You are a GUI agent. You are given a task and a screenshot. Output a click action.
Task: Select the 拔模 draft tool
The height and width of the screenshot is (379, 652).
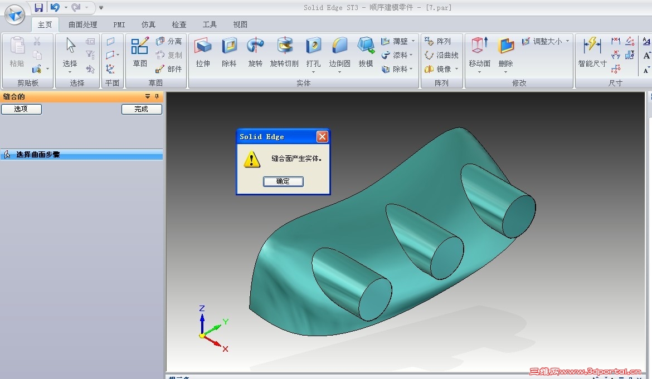[366, 52]
